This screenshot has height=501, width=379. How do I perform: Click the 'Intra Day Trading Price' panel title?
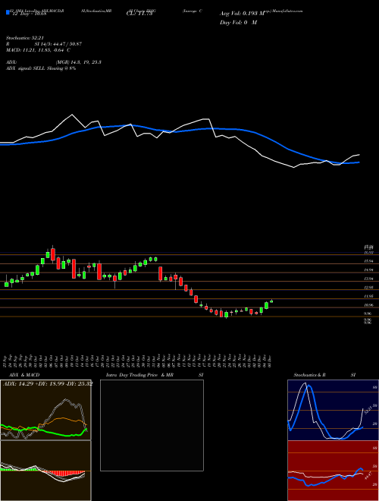coord(132,375)
